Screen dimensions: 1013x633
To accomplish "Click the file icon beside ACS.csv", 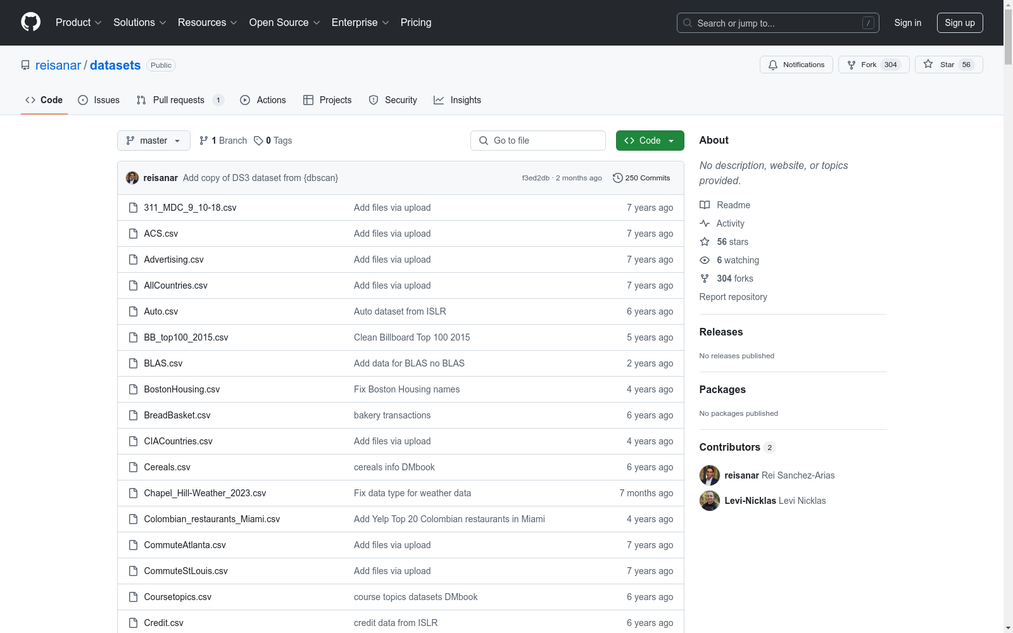I will (x=133, y=234).
